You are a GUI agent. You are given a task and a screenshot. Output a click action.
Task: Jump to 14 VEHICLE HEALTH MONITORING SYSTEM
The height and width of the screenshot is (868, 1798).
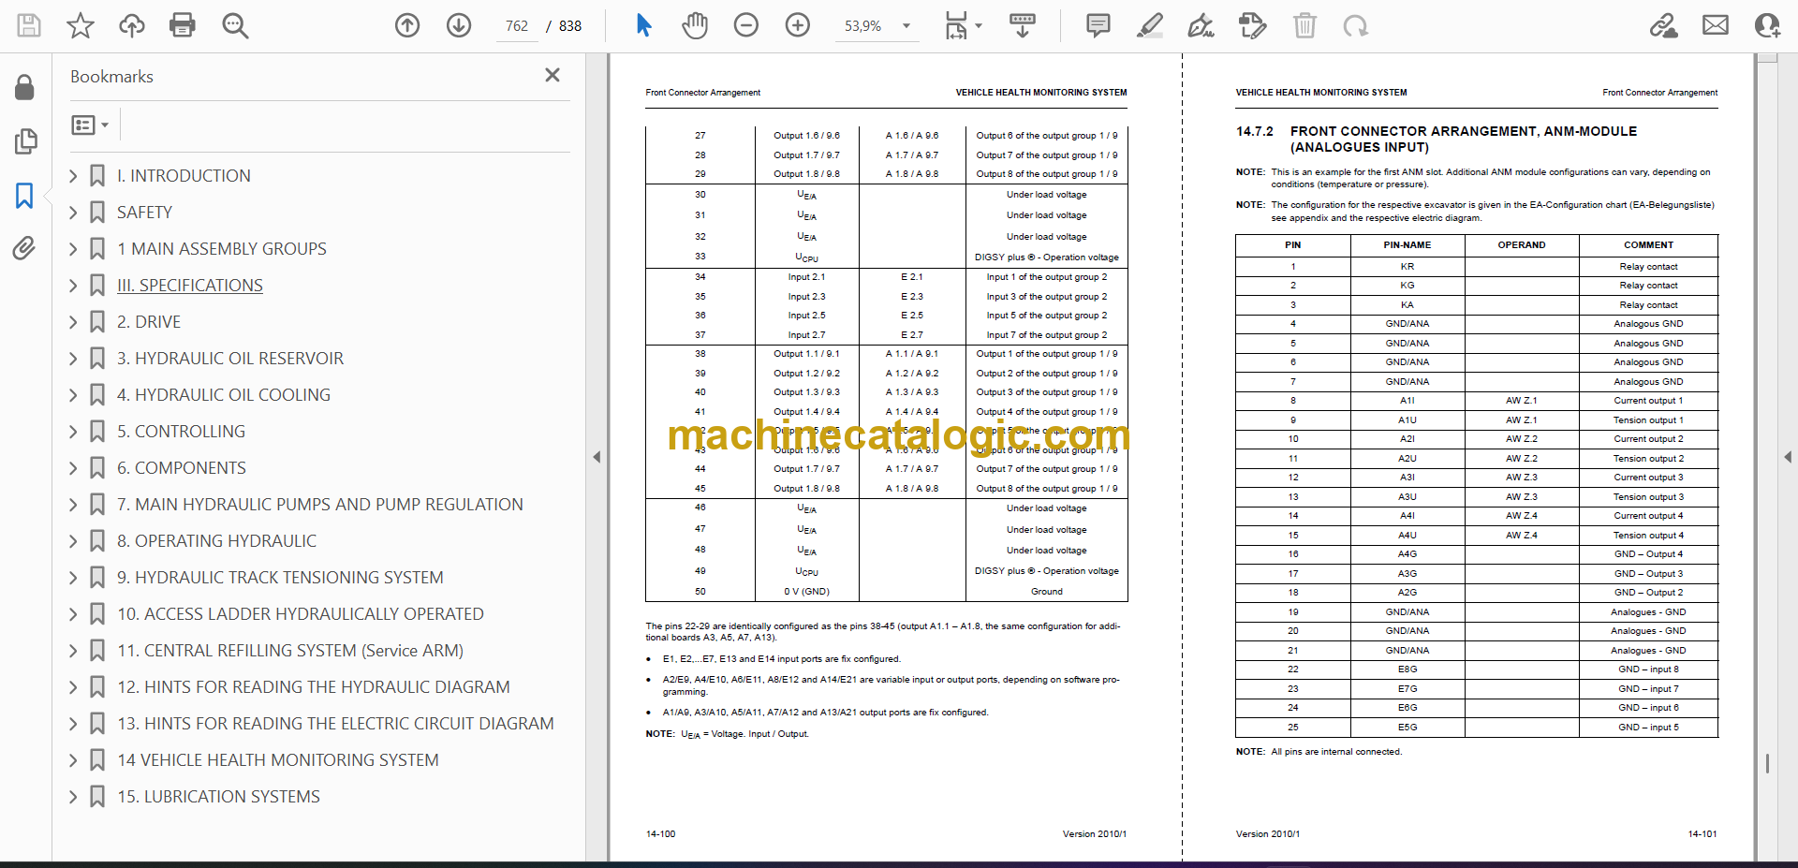pyautogui.click(x=278, y=760)
